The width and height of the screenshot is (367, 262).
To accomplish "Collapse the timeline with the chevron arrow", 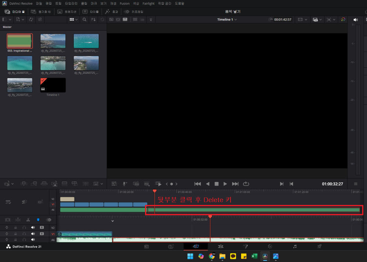I will tap(113, 221).
